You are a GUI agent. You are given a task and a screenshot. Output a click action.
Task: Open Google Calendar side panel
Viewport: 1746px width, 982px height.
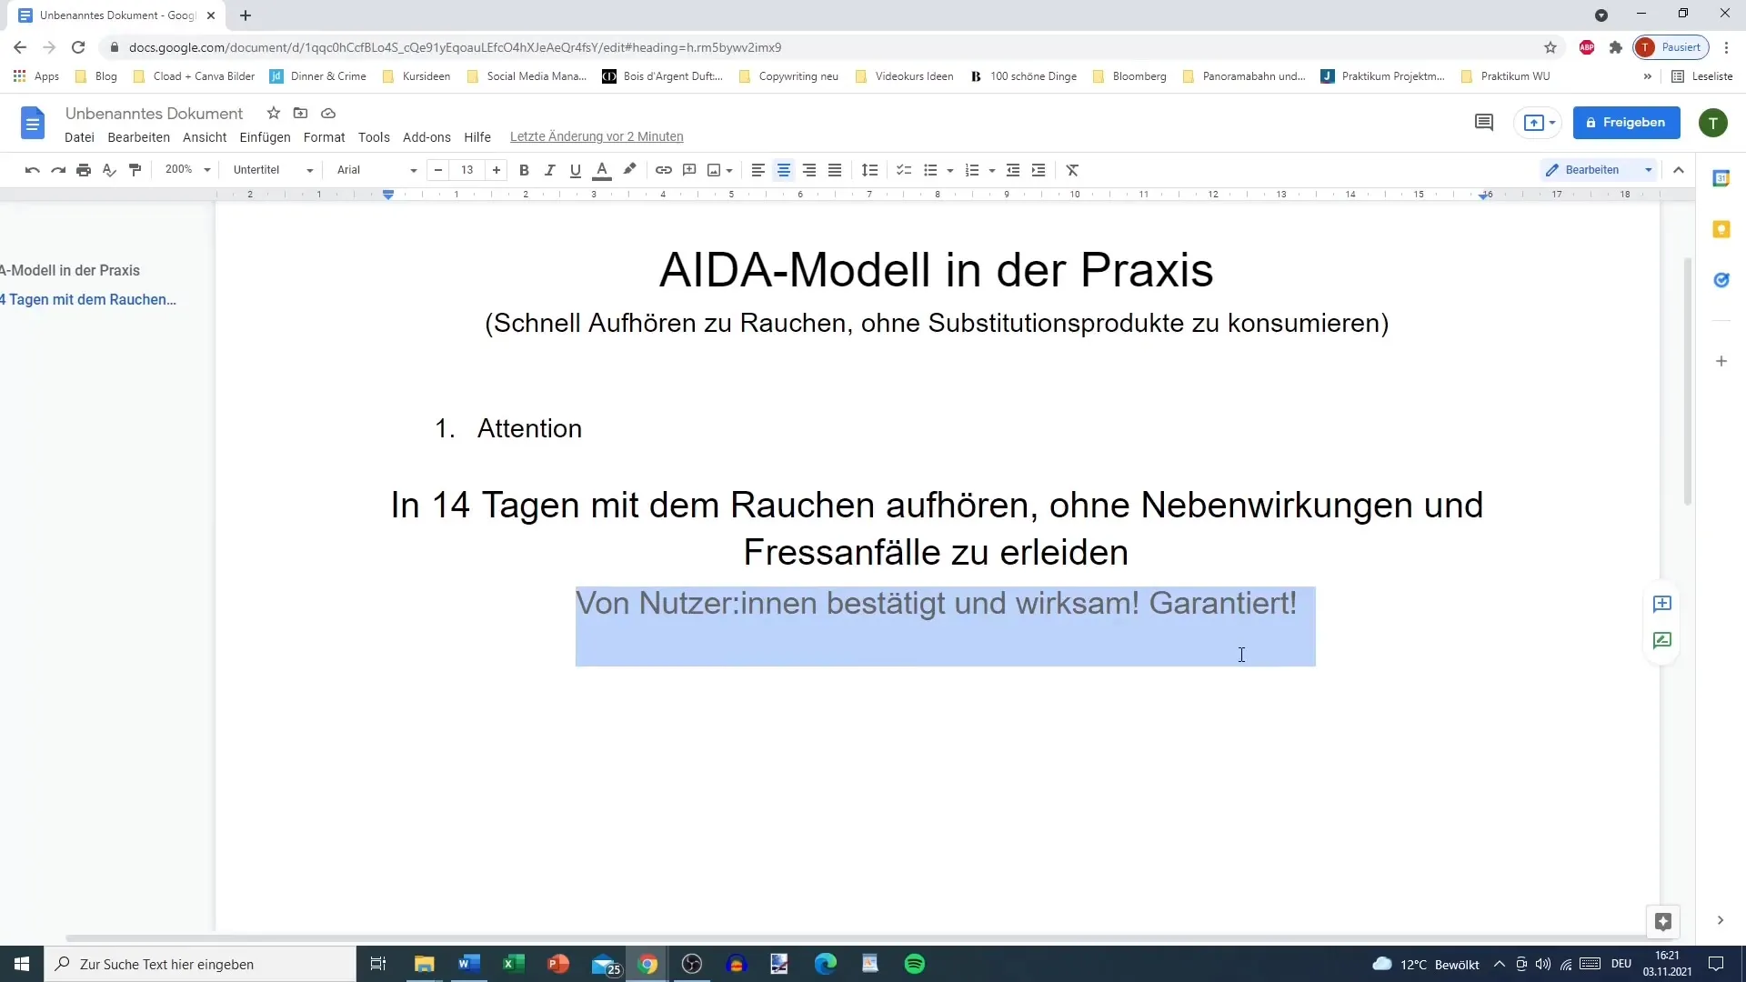click(1721, 178)
